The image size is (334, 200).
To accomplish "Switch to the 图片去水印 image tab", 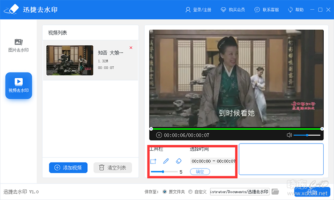I will tap(19, 45).
